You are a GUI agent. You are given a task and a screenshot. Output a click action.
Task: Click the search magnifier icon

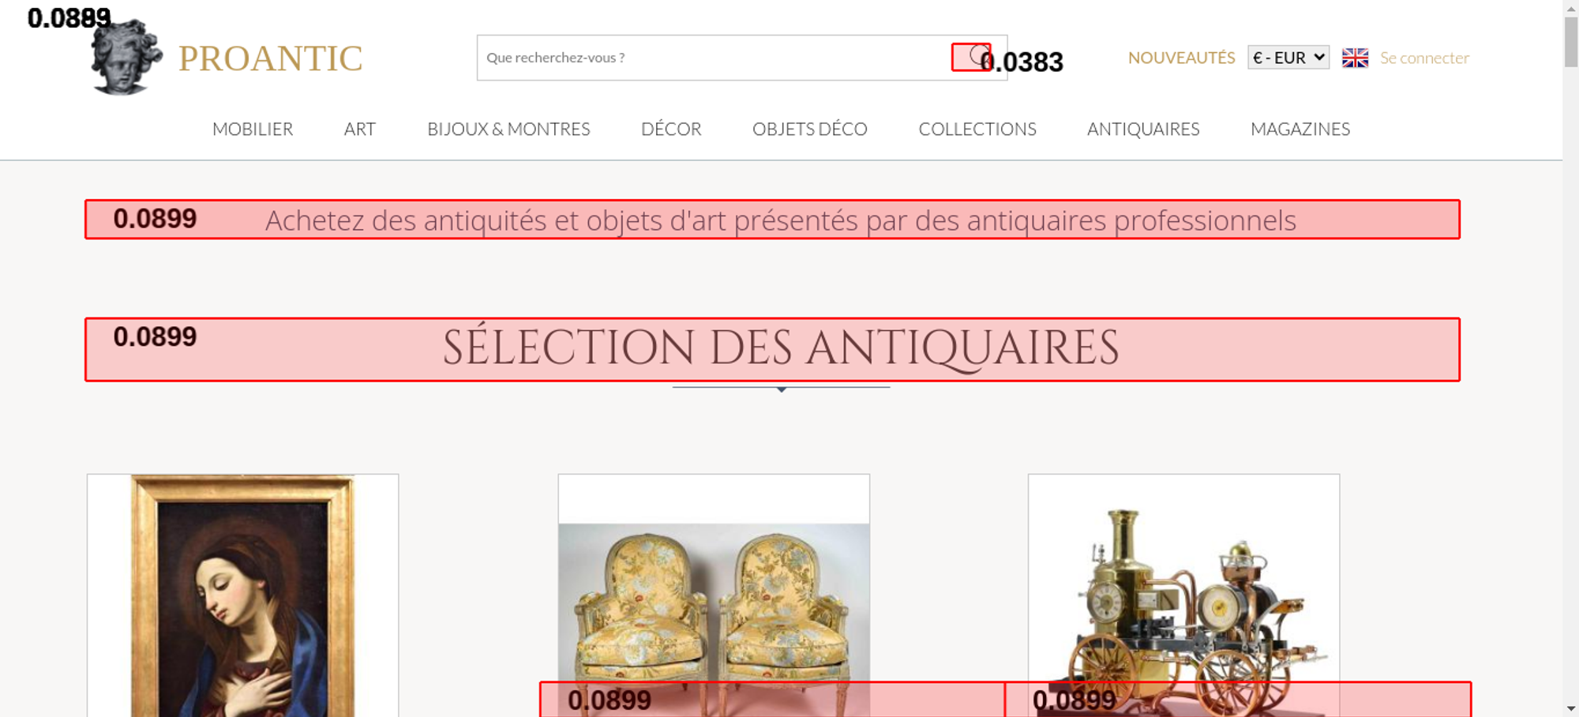[979, 57]
